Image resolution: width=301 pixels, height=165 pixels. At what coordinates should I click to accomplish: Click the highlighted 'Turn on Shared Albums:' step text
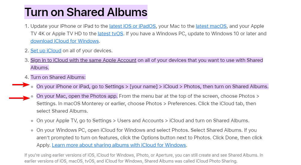pos(58,77)
